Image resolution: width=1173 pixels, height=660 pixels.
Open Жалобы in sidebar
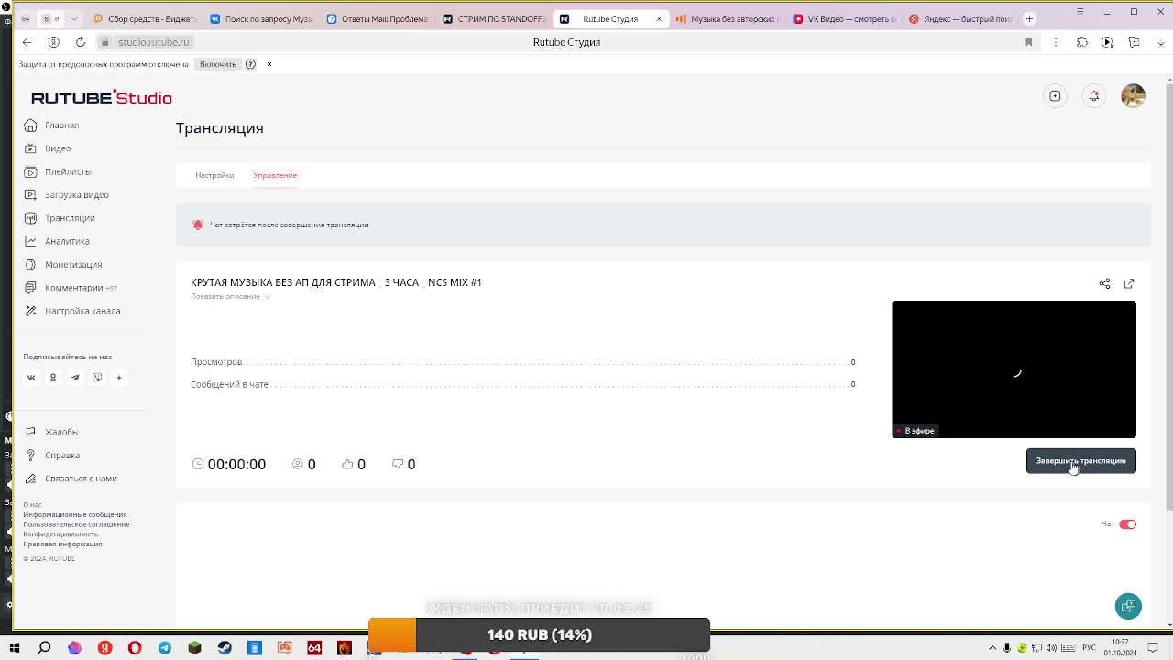click(x=61, y=432)
